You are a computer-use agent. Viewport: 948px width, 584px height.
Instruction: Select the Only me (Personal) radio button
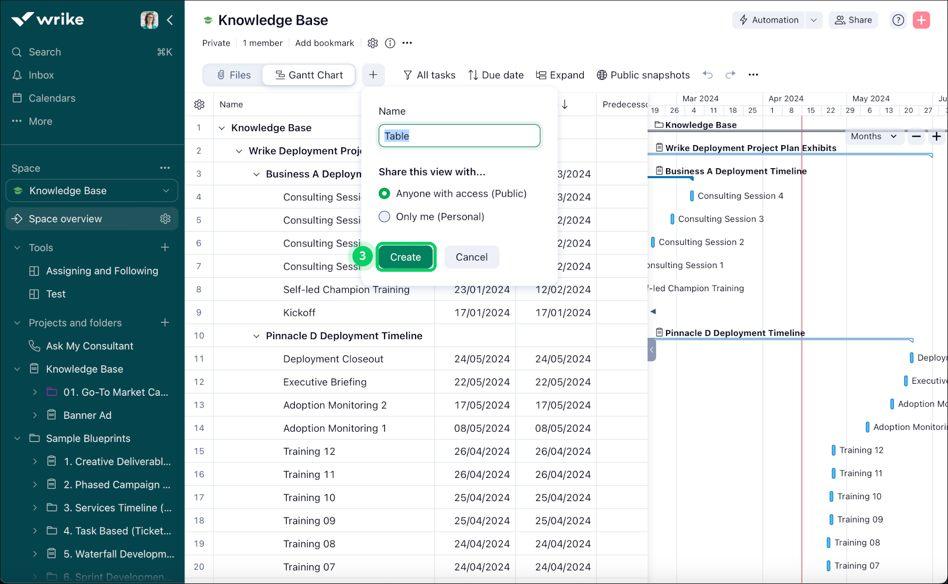coord(385,216)
